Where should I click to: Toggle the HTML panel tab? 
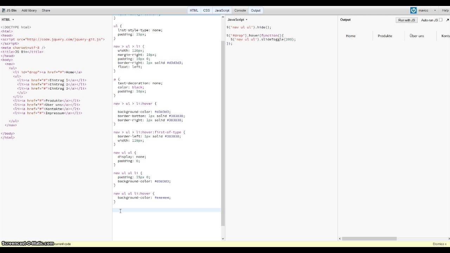pyautogui.click(x=194, y=11)
